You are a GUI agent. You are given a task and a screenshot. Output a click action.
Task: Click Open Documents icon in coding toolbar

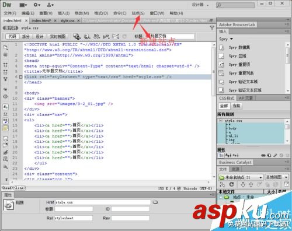tap(5, 47)
